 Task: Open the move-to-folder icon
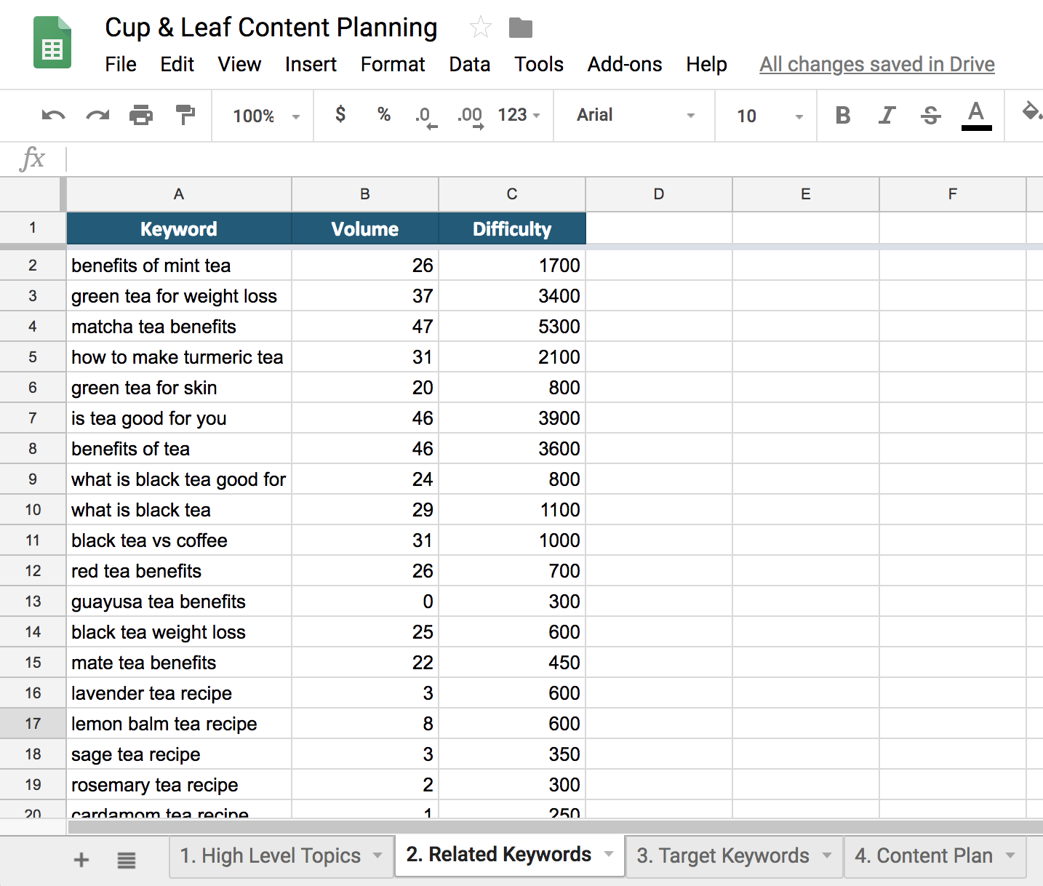(x=520, y=28)
